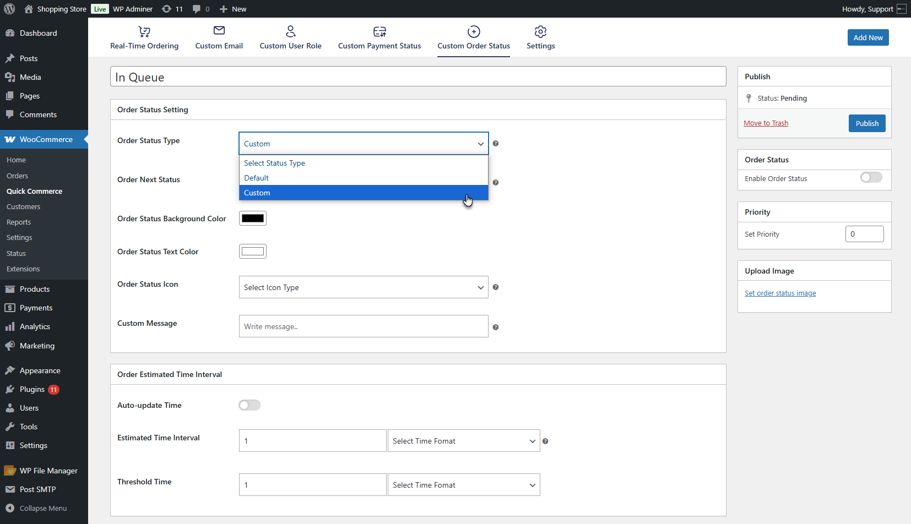Open the Custom Payment Status icon
This screenshot has height=524, width=911.
point(379,32)
